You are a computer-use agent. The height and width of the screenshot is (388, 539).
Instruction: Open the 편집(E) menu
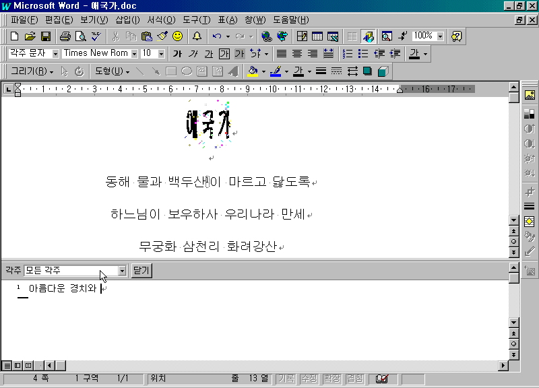(x=59, y=20)
